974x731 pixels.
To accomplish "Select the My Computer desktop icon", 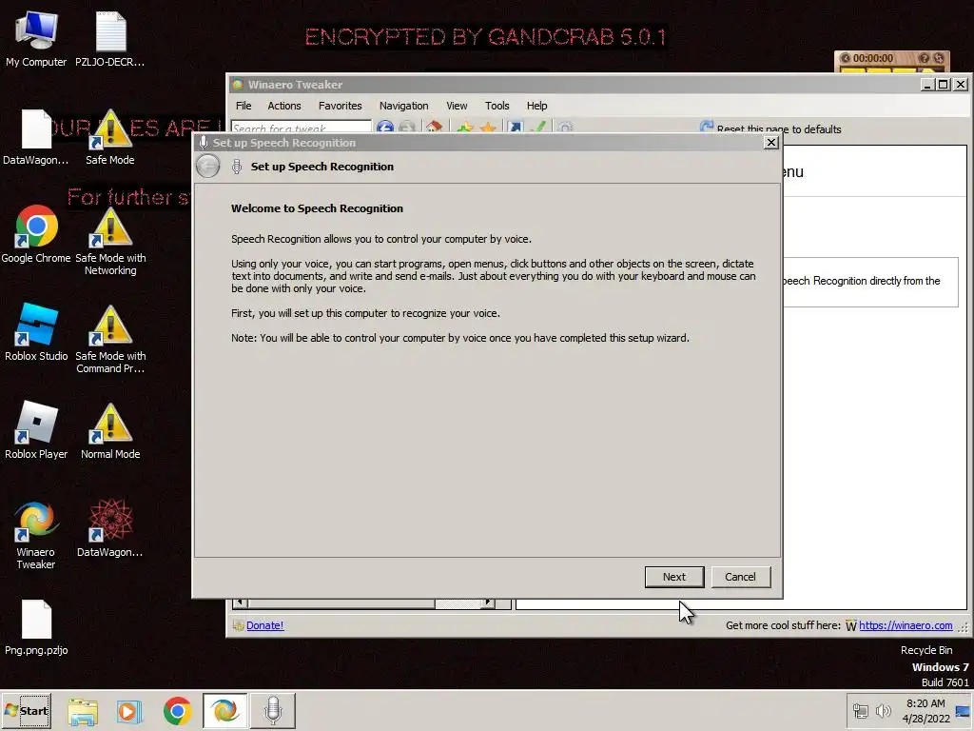I will [x=36, y=40].
